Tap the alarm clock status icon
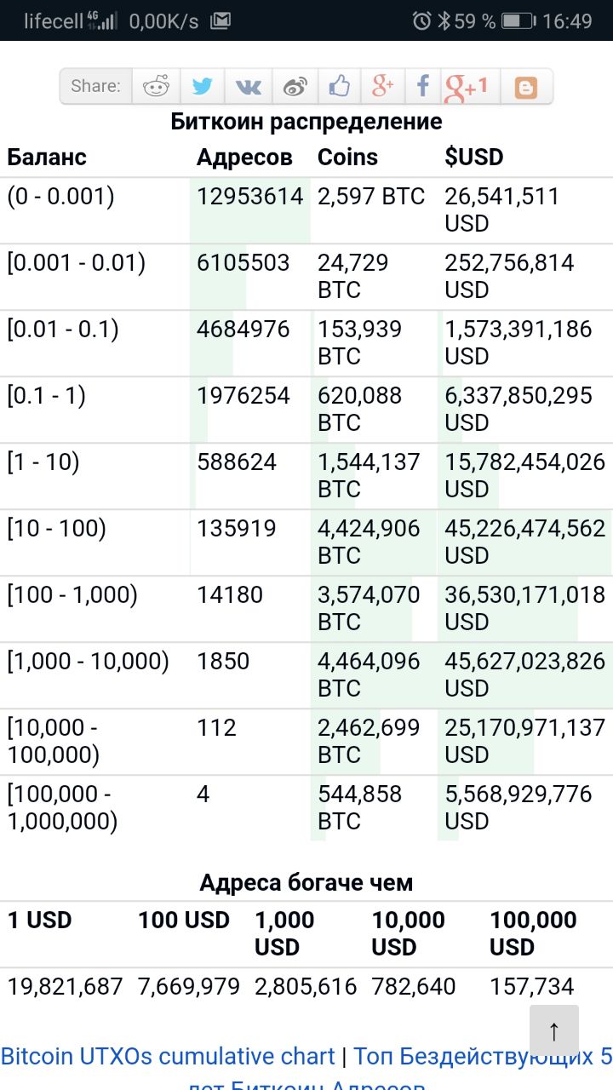613x1090 pixels. pyautogui.click(x=421, y=20)
